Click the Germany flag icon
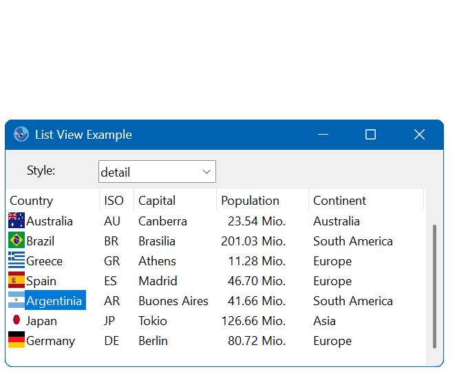The height and width of the screenshot is (378, 457). tap(17, 340)
